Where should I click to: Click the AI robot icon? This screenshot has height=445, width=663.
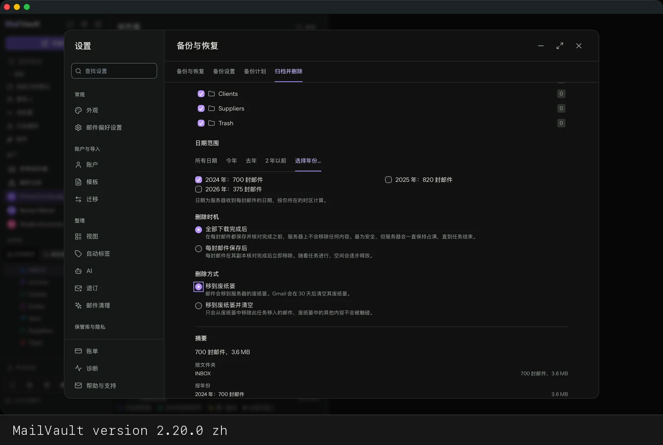coord(78,271)
